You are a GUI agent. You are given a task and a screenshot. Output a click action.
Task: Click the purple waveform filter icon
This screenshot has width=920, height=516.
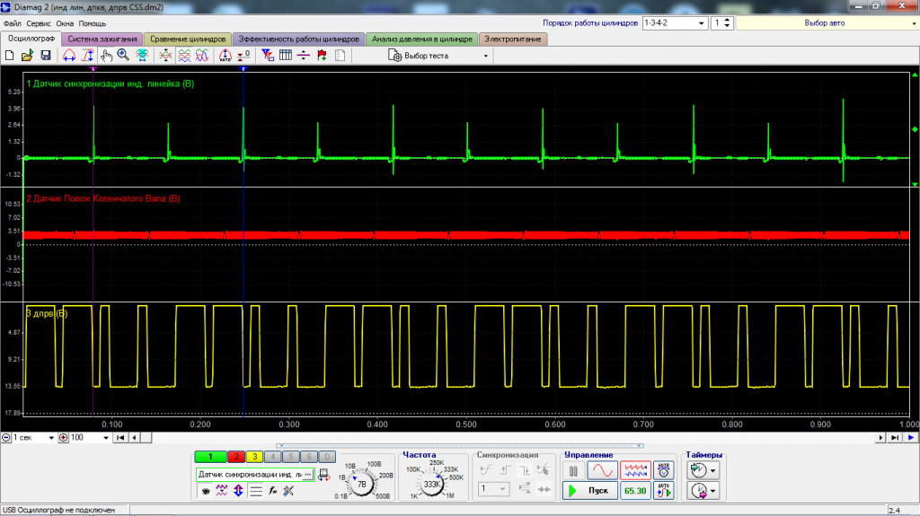coord(221,491)
